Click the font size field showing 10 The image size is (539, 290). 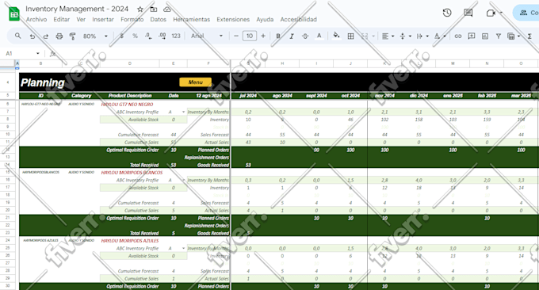coord(250,36)
